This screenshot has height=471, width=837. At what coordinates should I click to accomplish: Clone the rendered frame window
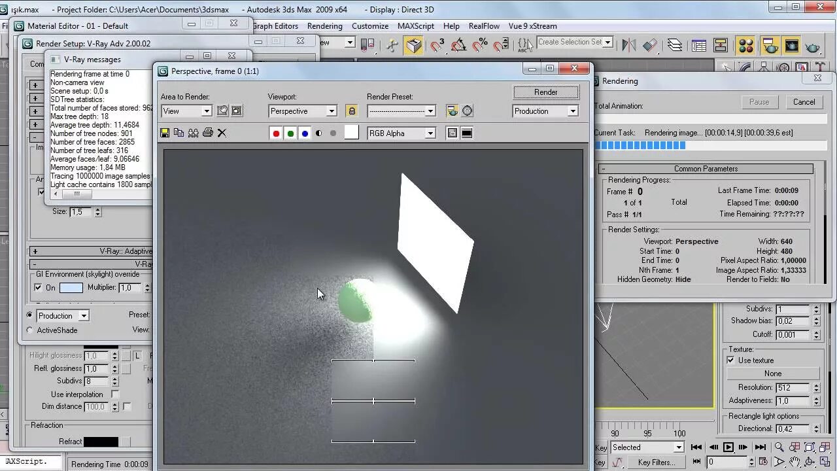point(194,133)
